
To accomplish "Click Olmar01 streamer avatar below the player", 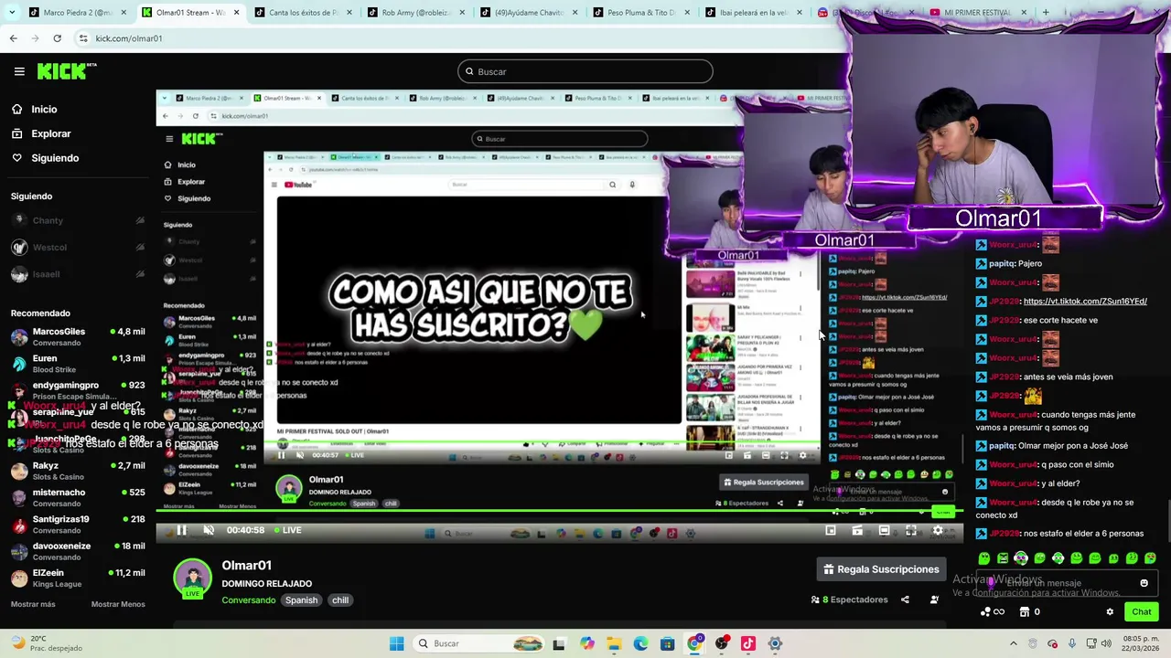I will click(x=193, y=578).
